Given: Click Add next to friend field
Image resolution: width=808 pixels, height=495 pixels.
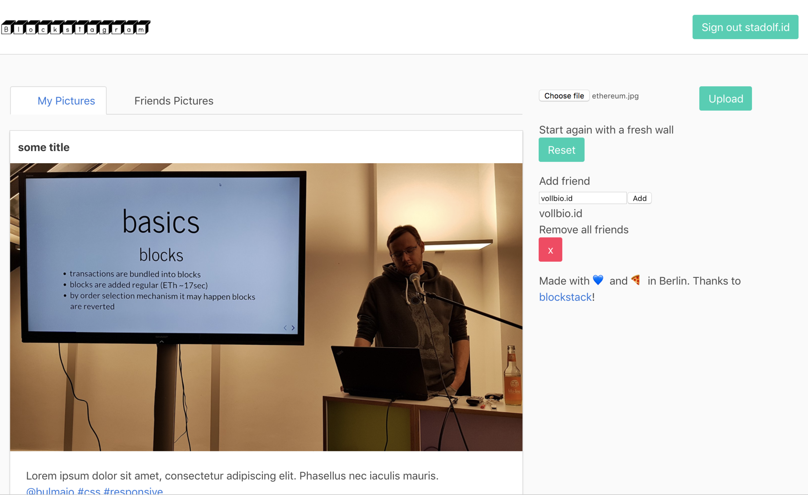Looking at the screenshot, I should 639,198.
